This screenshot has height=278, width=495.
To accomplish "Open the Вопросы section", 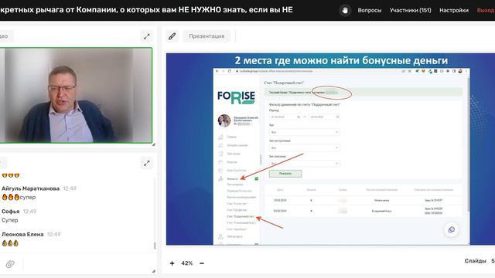I will pos(370,10).
